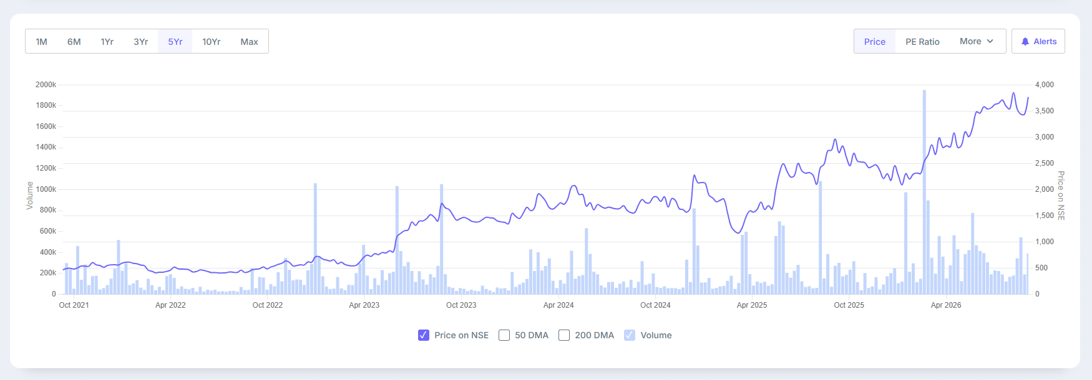Enable the 50 DMA checkbox
1092x380 pixels.
pos(504,335)
